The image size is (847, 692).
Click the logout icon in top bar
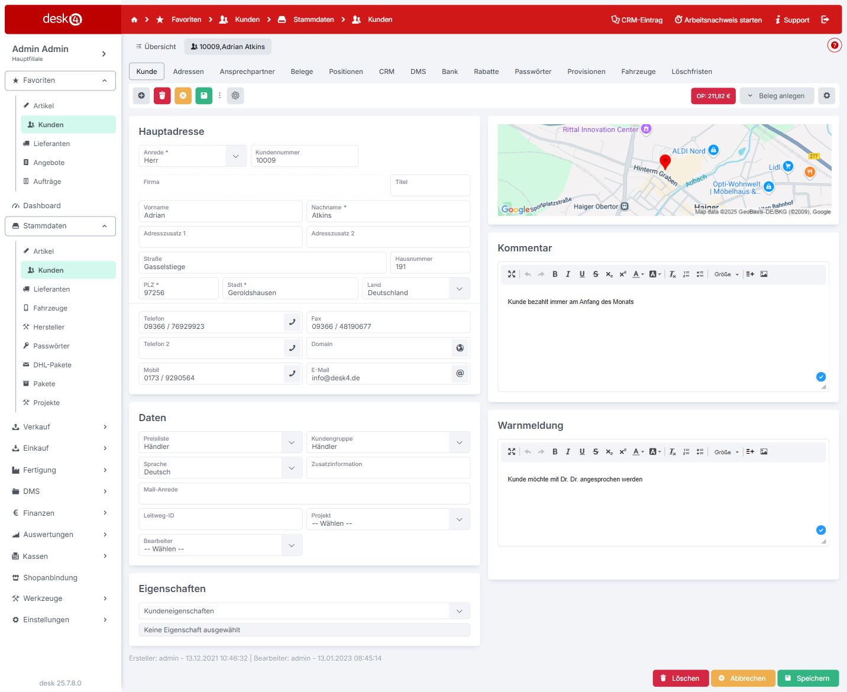825,20
